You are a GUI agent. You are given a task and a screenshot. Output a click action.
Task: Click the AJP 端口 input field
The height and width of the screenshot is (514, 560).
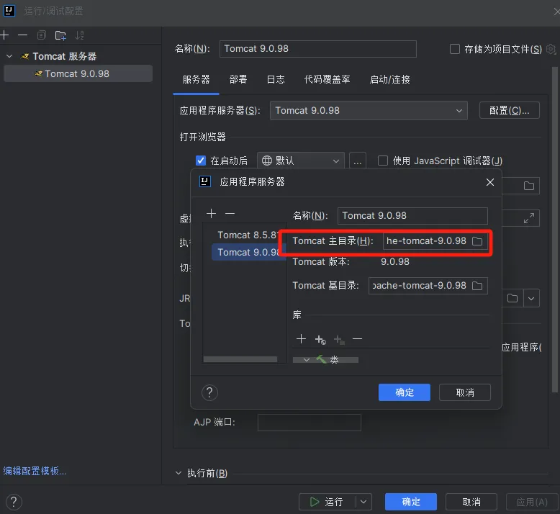pos(310,422)
